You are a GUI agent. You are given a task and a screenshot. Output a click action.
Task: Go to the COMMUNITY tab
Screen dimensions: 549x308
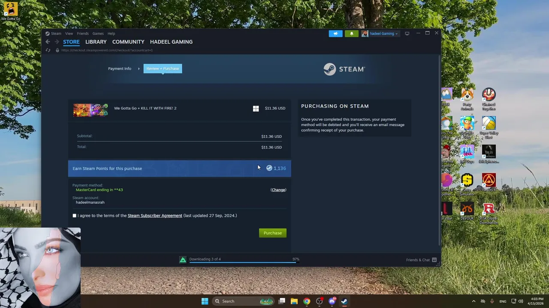[128, 42]
